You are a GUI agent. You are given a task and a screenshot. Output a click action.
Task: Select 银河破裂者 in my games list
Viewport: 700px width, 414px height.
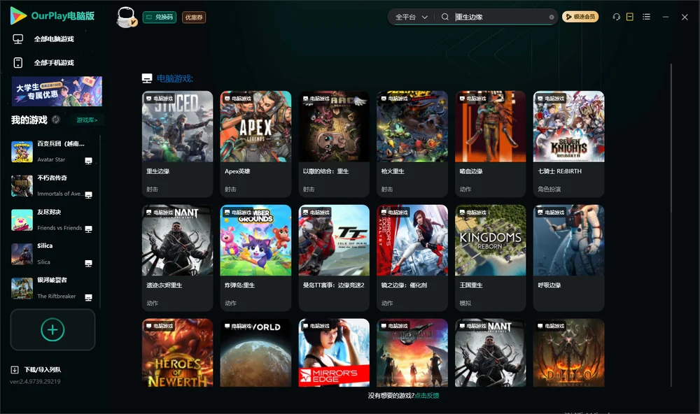coord(51,288)
